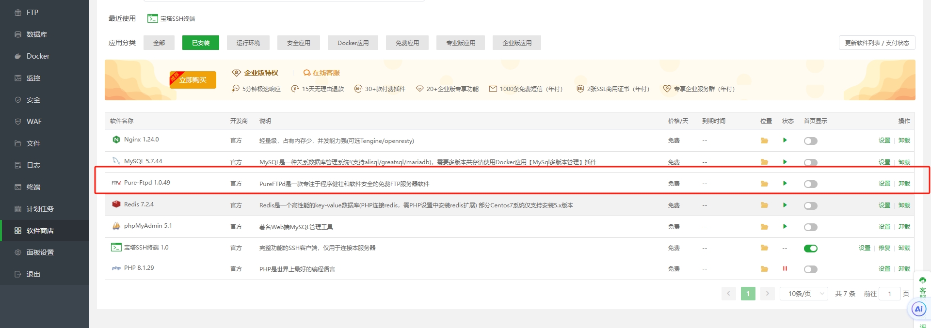Click the phpMyAdmin logo icon
Image resolution: width=931 pixels, height=328 pixels.
point(116,226)
